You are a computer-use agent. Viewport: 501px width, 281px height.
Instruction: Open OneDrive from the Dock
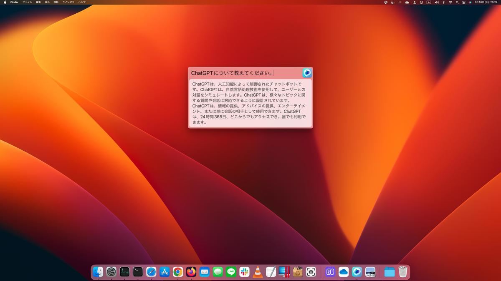344,272
